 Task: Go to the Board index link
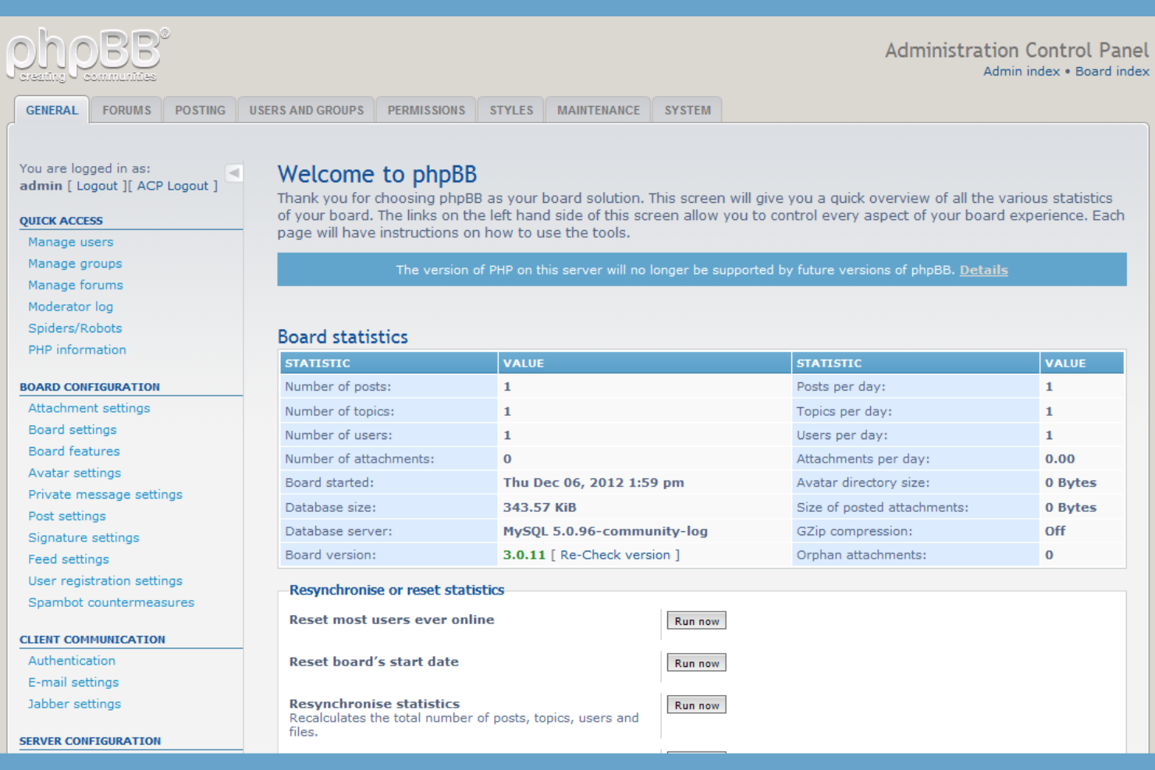pos(1112,71)
